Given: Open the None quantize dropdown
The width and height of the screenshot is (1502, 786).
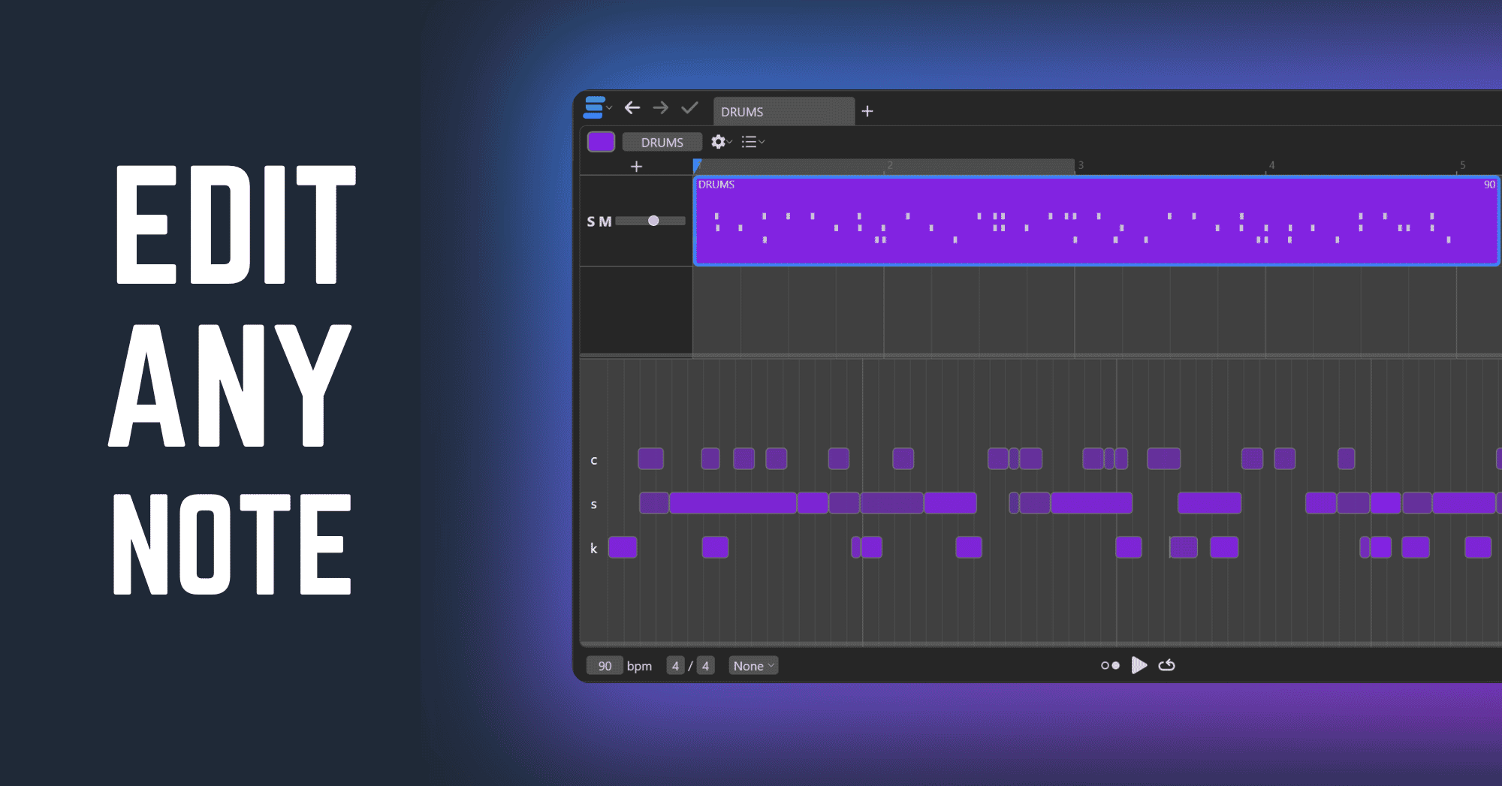Looking at the screenshot, I should [753, 666].
